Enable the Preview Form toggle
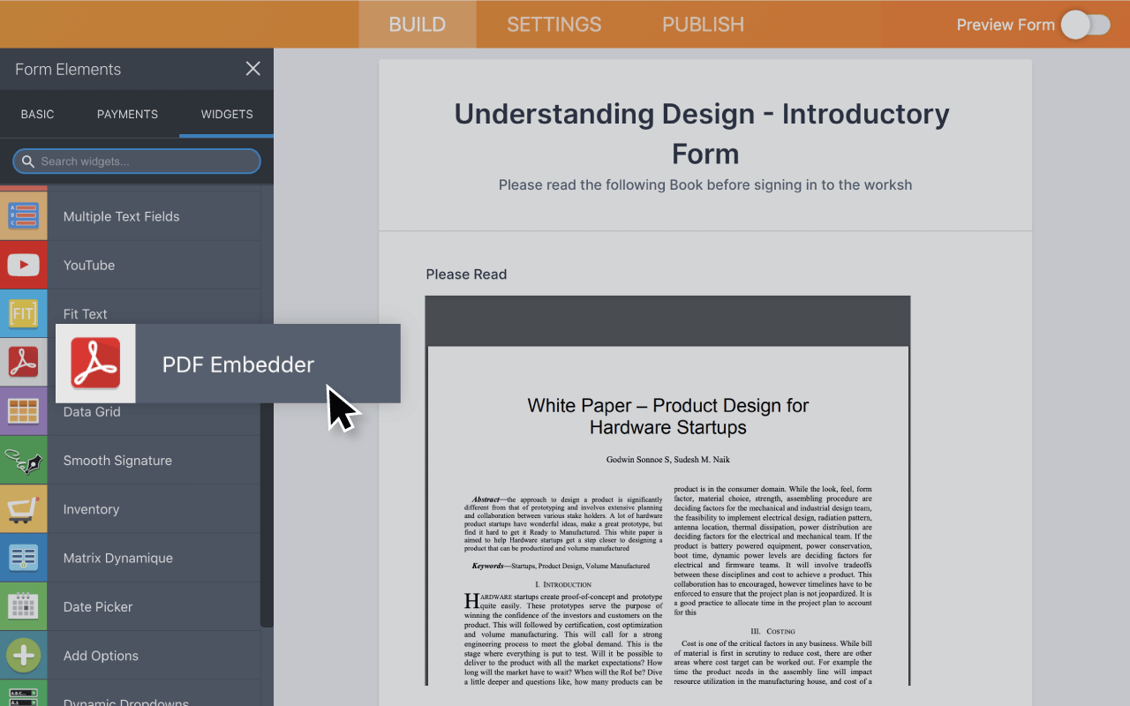The width and height of the screenshot is (1130, 706). pos(1086,25)
